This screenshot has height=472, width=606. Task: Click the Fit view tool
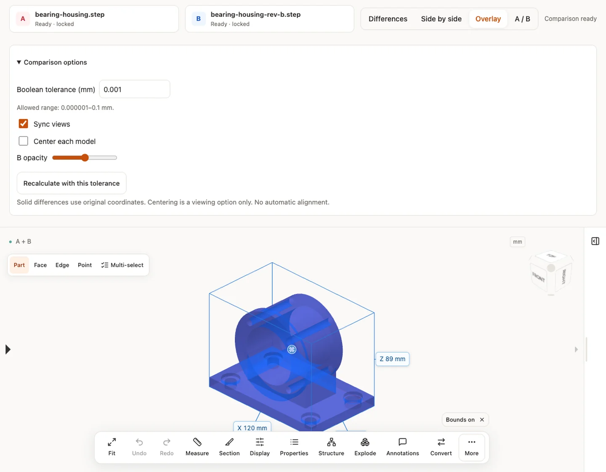[112, 447]
